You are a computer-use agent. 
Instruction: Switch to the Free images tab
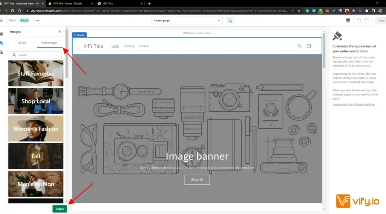(49, 43)
